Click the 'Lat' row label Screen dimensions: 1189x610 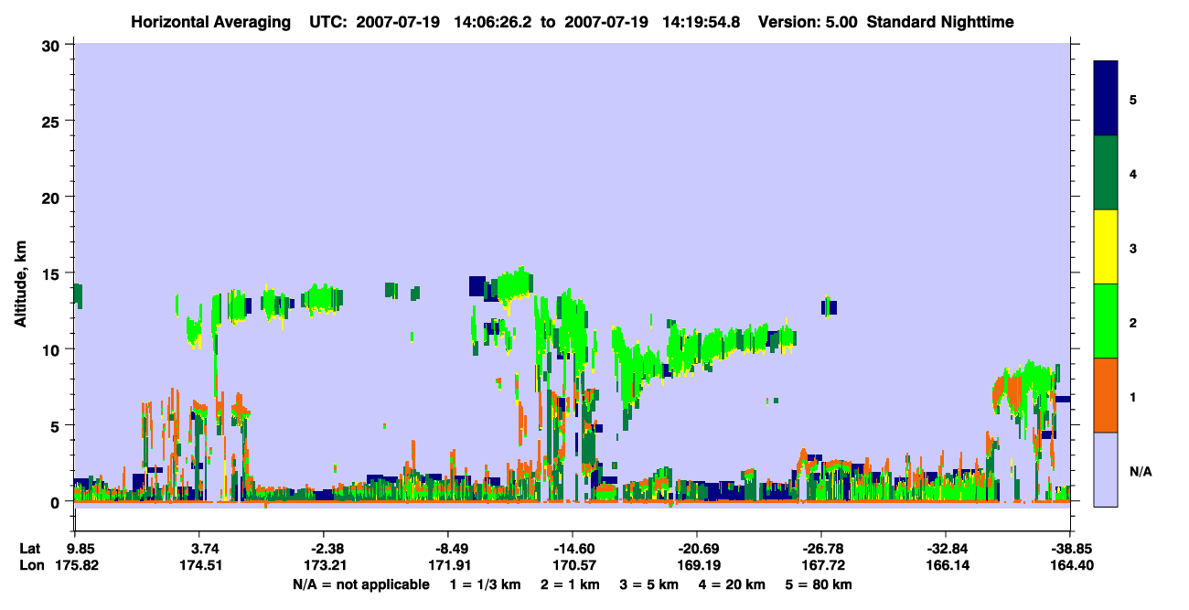29,549
